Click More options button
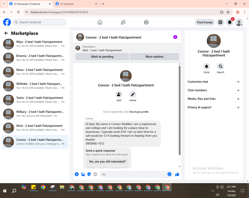 pos(154,57)
